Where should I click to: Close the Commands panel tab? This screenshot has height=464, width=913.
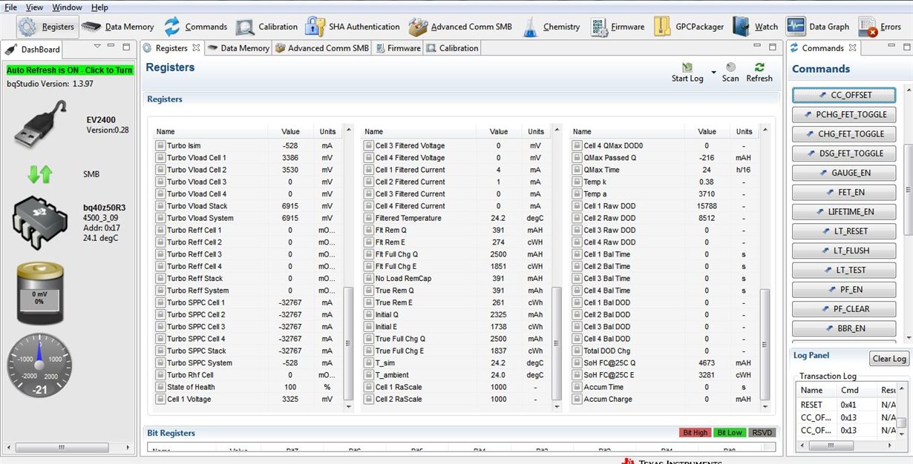[x=852, y=47]
